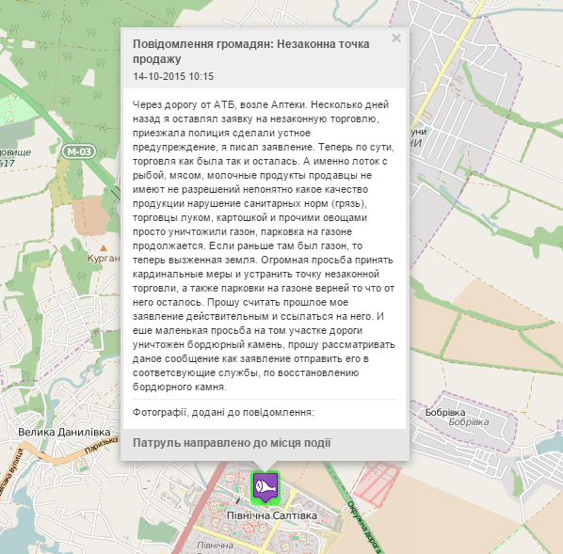Click the date 14-10-2015 10:15
Screen dimensions: 563x554
coord(173,76)
